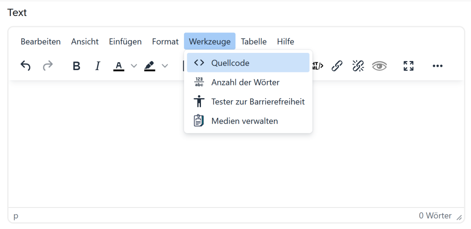
Task: Toggle bold formatting
Action: click(77, 66)
